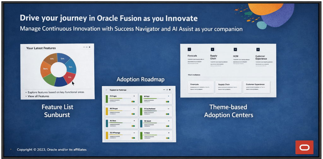Click the HCM heading in Adoption Centers
323x159 pixels.
click(236, 56)
